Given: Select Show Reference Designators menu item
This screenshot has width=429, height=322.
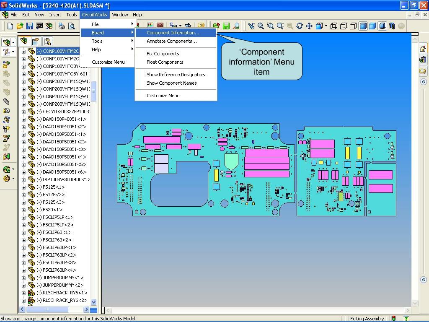Looking at the screenshot, I should (176, 75).
